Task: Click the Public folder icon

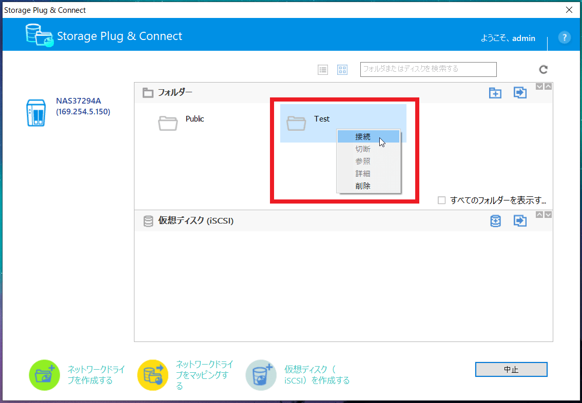Action: coord(168,123)
